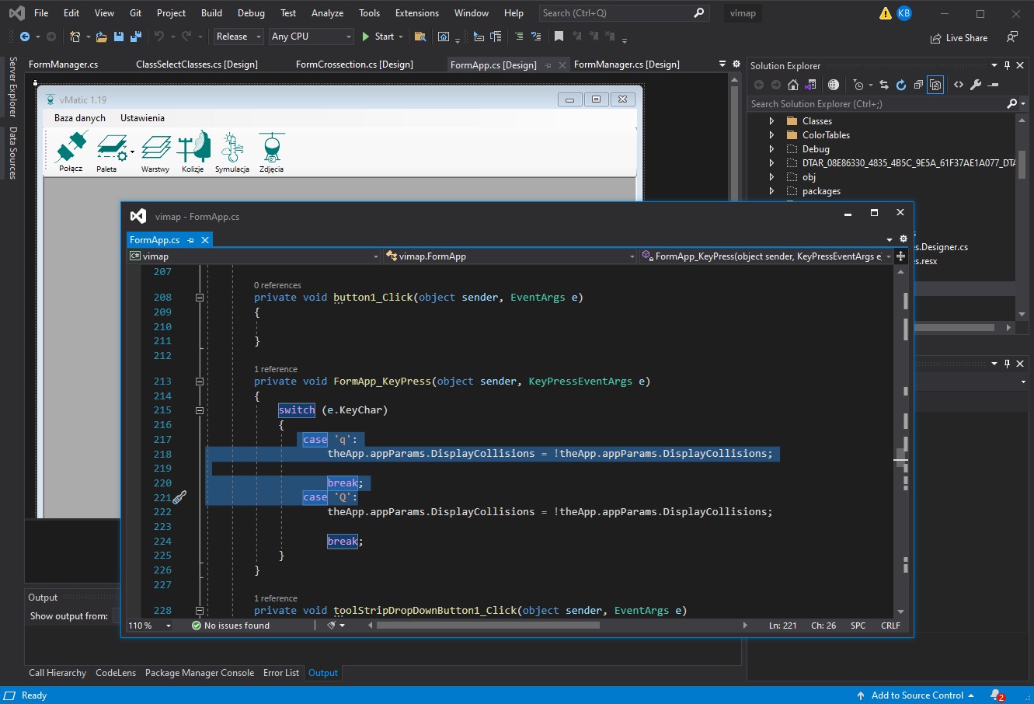Toggle Show All Files in Solution Explorer

coord(935,85)
